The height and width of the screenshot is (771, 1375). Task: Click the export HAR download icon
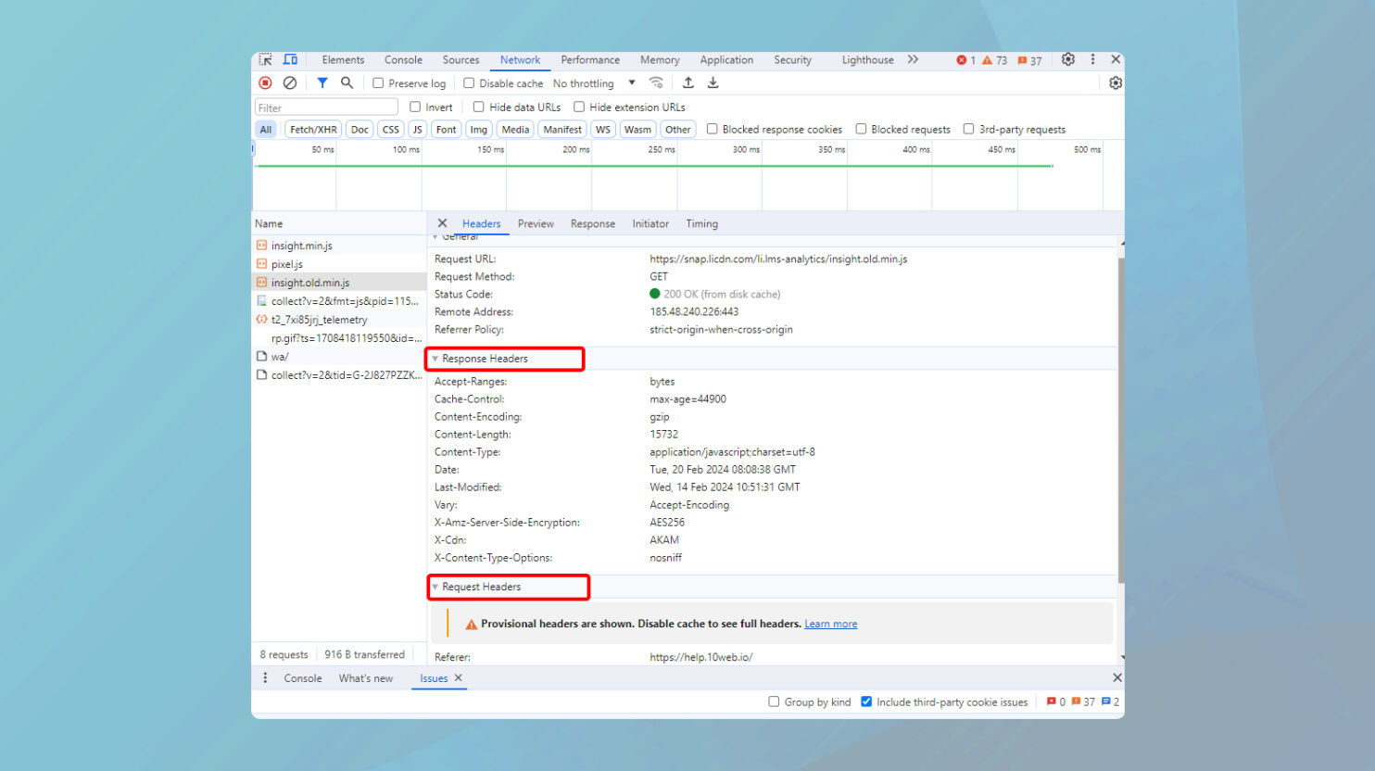click(713, 83)
